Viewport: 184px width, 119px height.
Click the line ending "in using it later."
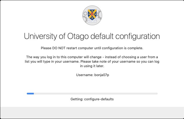[92, 66]
